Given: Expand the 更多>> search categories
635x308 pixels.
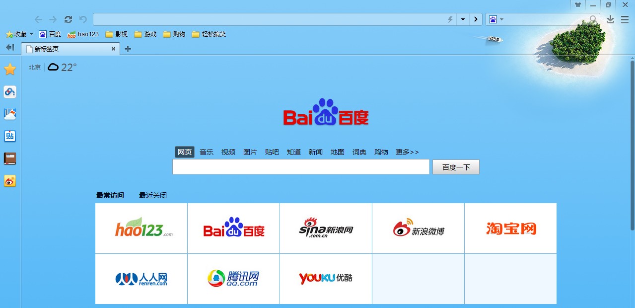Looking at the screenshot, I should (407, 152).
